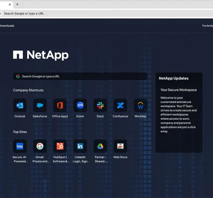
Task: Open the LinkedIn top site
Action: click(x=80, y=146)
